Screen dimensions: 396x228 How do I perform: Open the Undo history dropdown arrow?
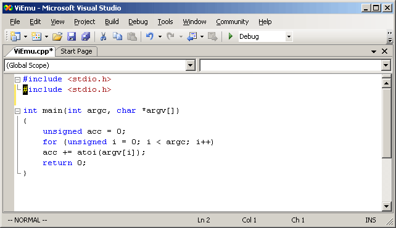[x=160, y=36]
